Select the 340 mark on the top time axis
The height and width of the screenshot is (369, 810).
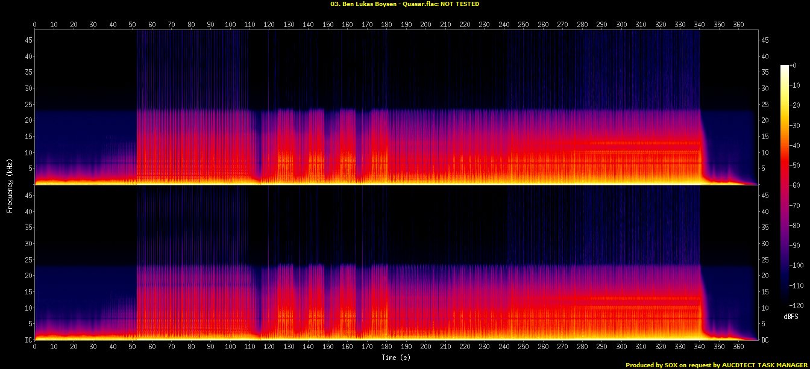700,25
